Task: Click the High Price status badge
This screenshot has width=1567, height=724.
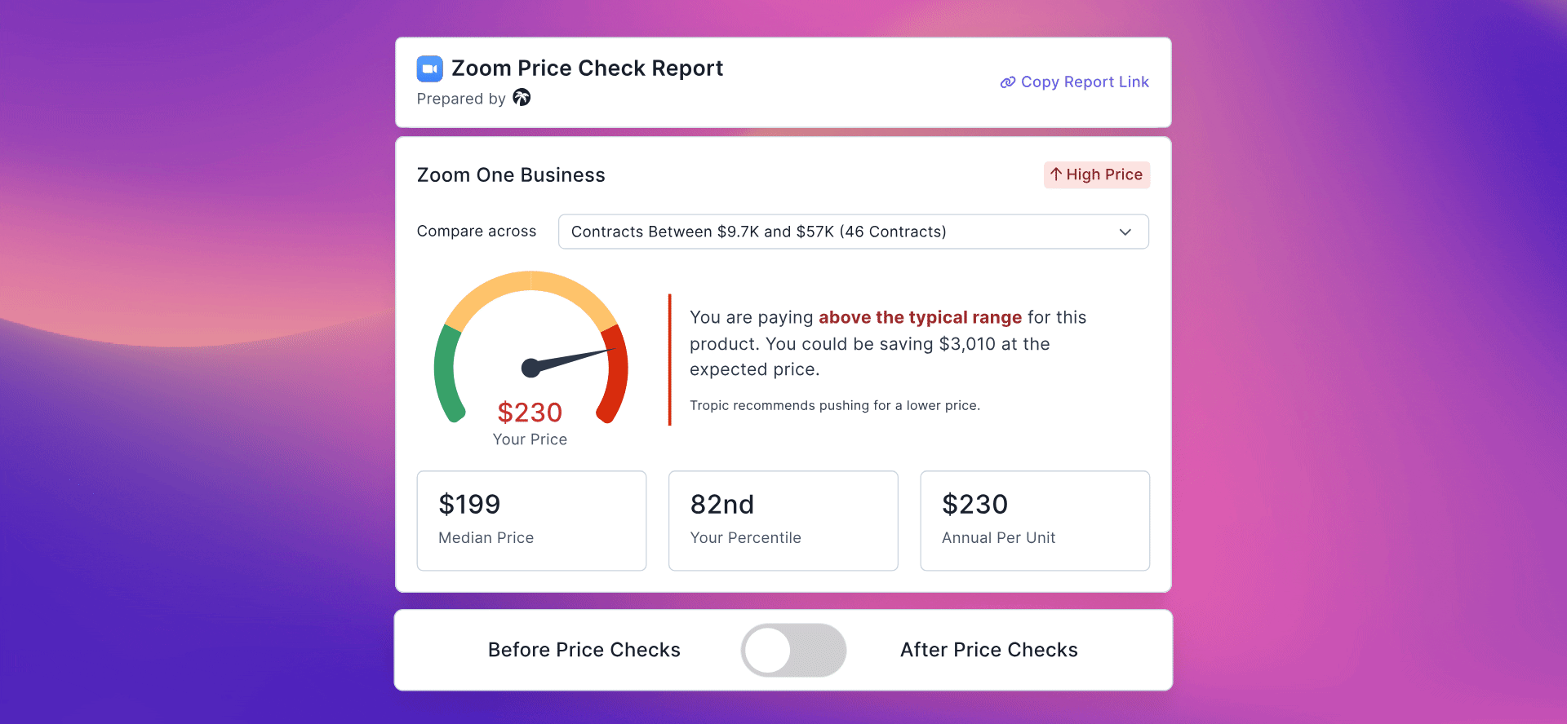Action: (1096, 174)
